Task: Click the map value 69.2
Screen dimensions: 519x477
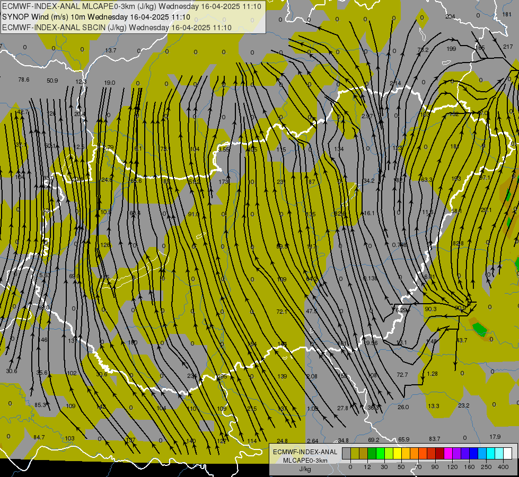Action: click(x=373, y=440)
